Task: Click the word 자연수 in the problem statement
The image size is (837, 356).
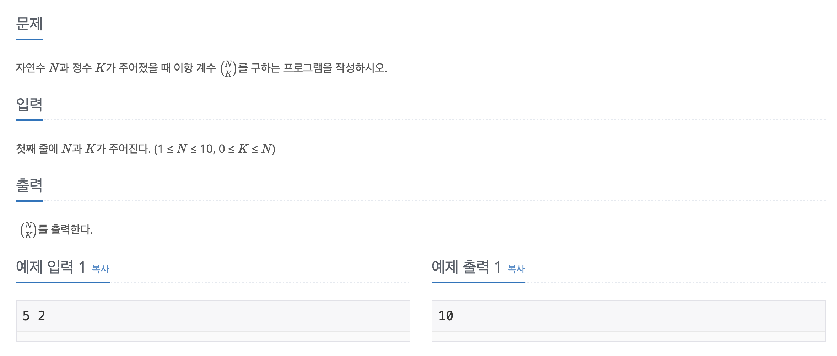Action: click(x=31, y=67)
